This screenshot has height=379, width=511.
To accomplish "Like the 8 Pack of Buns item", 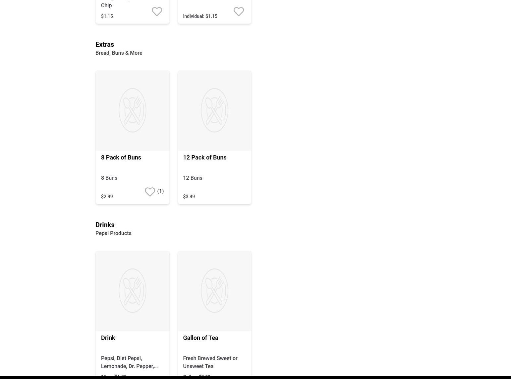I will 150,192.
